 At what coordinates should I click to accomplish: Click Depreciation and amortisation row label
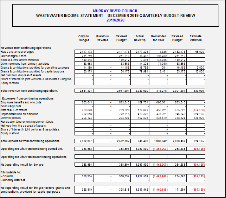tap(19, 114)
